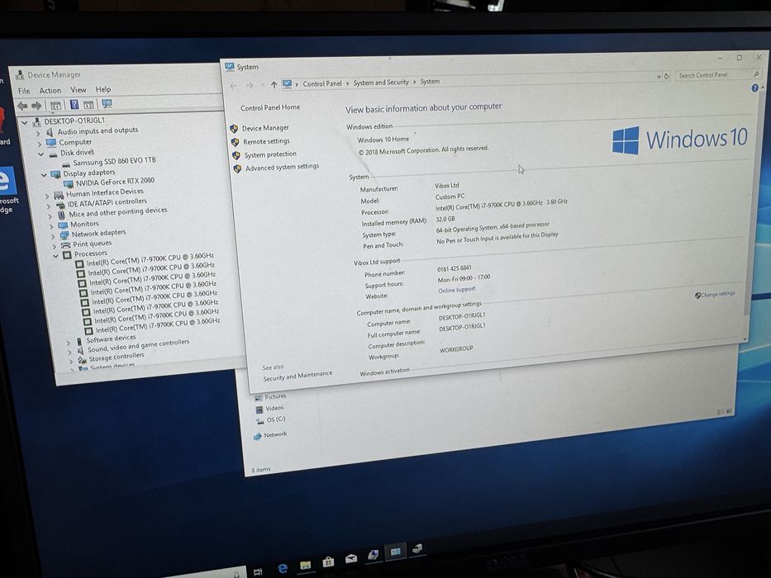The height and width of the screenshot is (578, 771).
Task: Open the address bar history dropdown in System
Action: click(x=659, y=76)
